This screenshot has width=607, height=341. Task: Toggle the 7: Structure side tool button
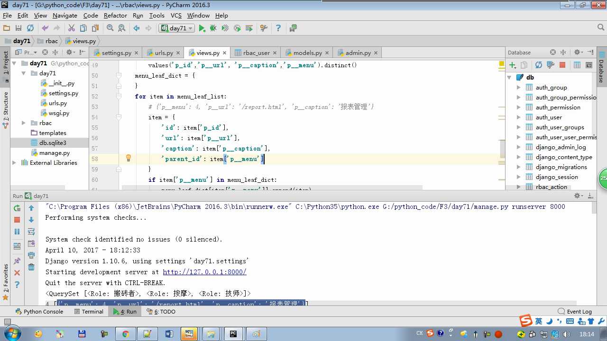6,109
